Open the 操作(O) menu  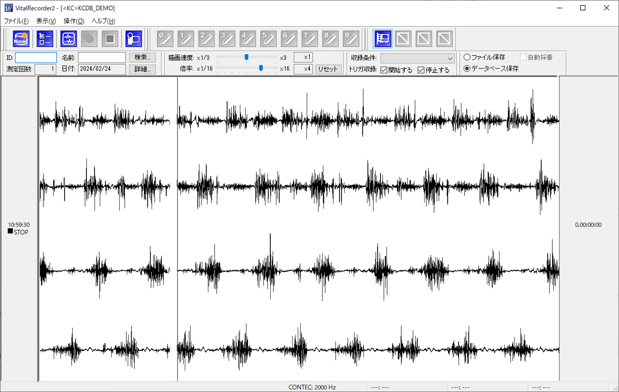click(x=73, y=21)
